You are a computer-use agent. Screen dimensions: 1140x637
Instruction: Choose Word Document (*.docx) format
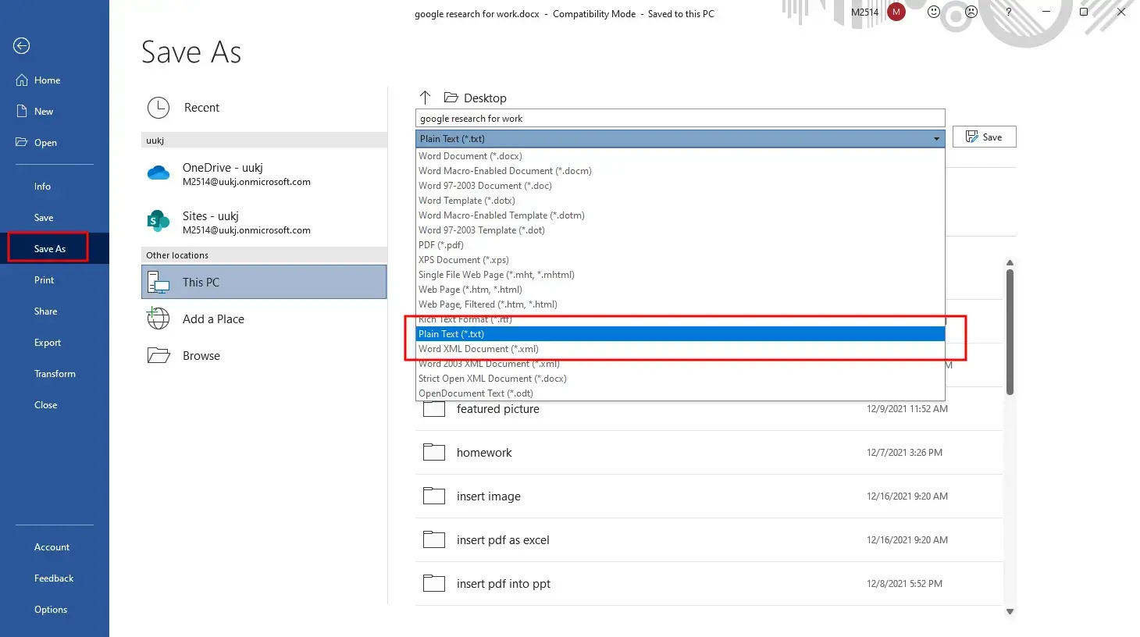coord(680,156)
